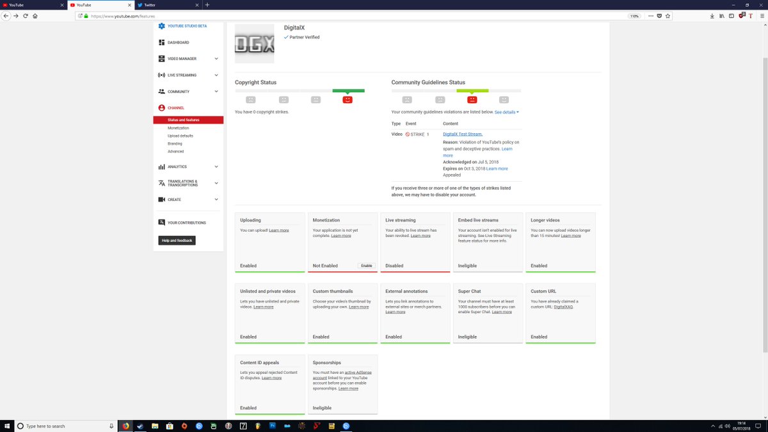Click the Analytics bar chart icon
768x432 pixels.
pyautogui.click(x=162, y=166)
